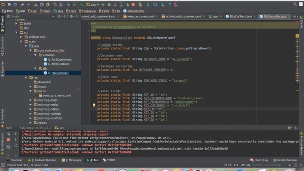Click the Undo arrow in toolbar
Image resolution: width=304 pixels, height=171 pixels.
click(x=22, y=4)
